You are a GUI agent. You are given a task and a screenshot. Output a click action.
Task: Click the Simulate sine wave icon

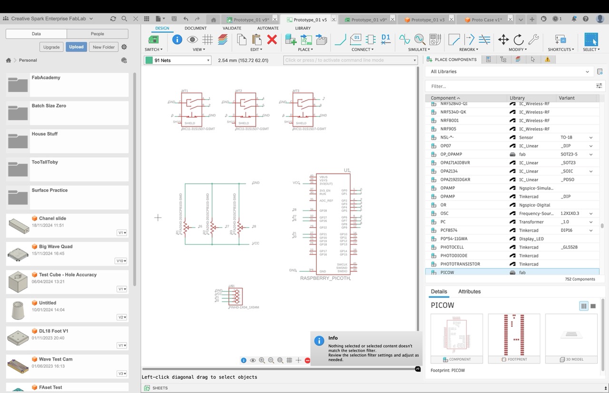[x=404, y=39]
